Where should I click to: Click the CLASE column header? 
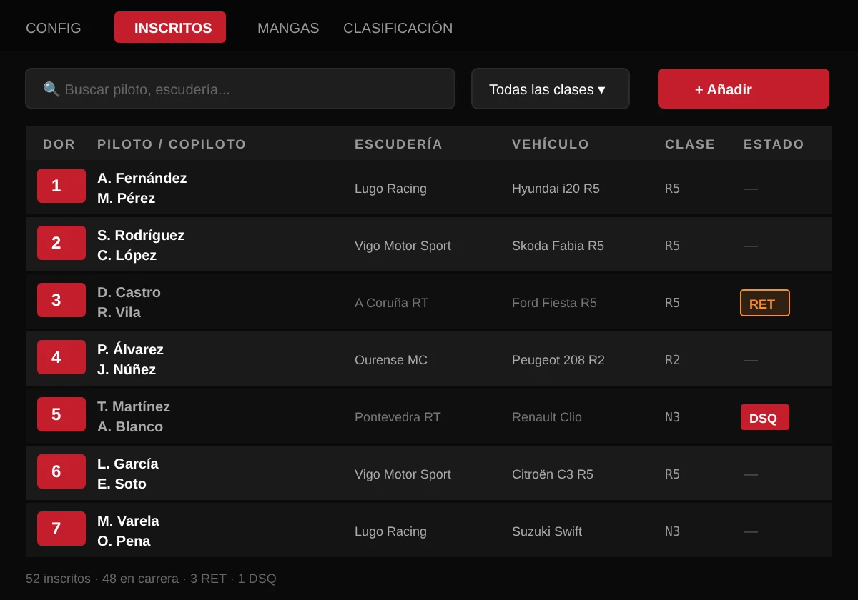690,144
